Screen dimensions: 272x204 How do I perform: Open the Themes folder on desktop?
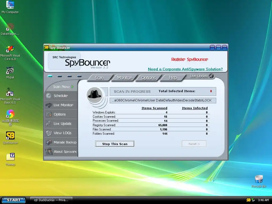click(x=10, y=159)
